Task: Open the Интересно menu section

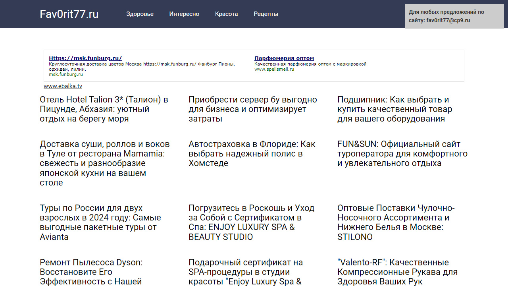Action: (x=184, y=14)
